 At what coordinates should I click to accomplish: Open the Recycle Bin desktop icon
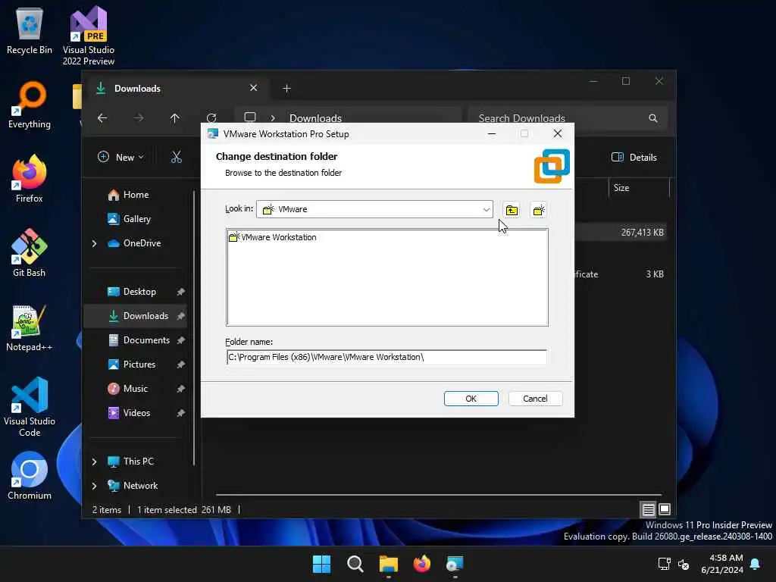30,30
